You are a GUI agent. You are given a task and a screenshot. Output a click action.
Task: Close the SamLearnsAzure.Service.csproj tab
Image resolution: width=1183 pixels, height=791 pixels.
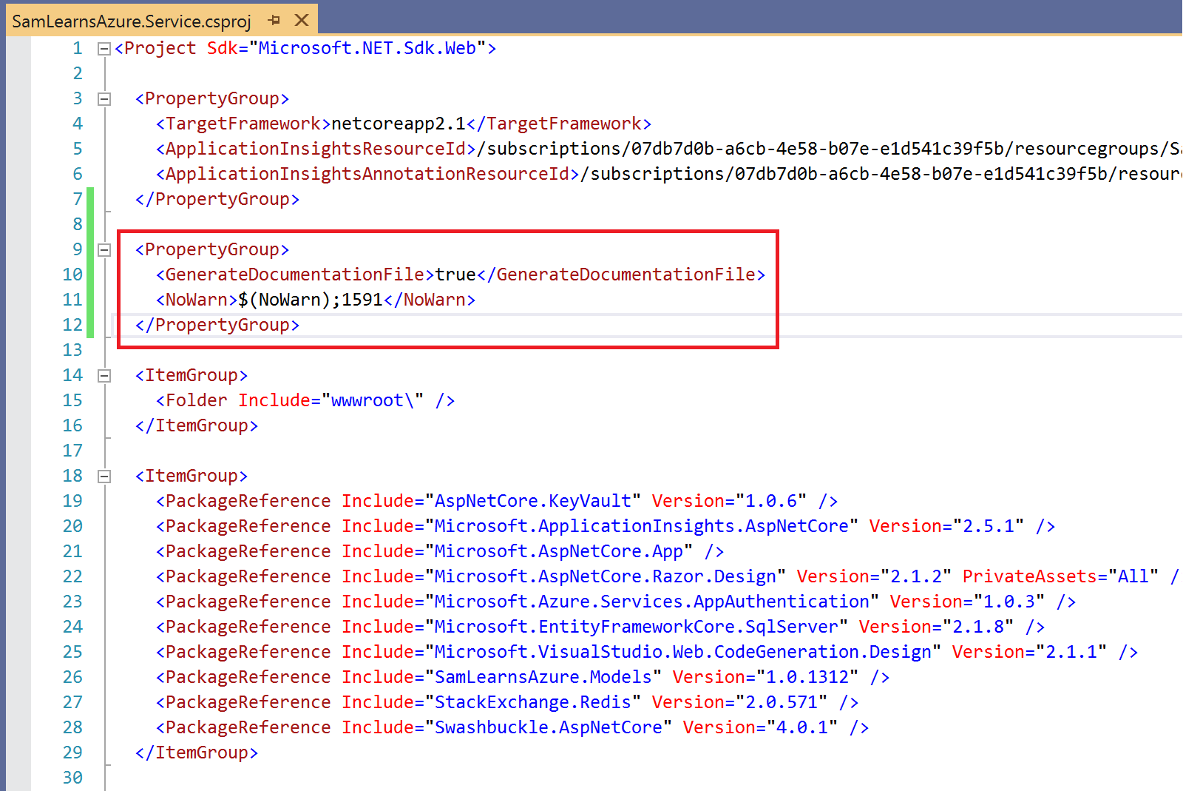coord(302,20)
